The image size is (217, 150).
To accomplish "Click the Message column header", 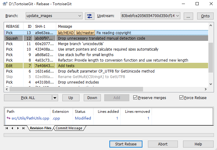I will point(132,26).
